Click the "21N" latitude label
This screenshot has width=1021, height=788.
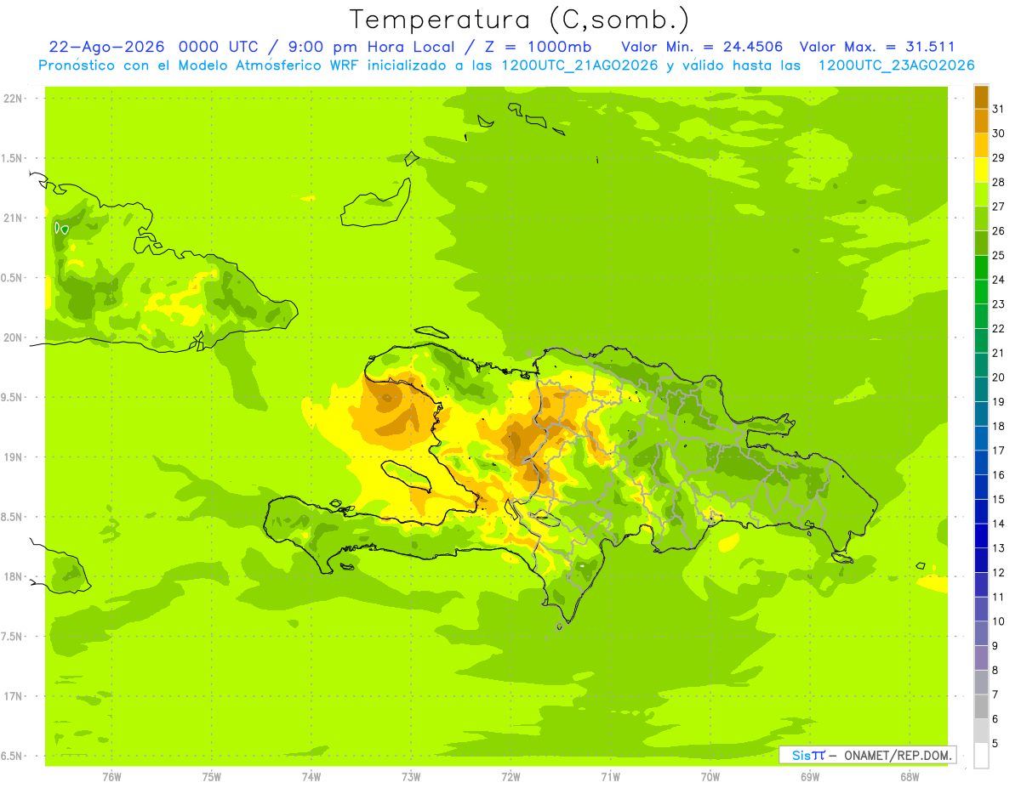click(x=13, y=218)
